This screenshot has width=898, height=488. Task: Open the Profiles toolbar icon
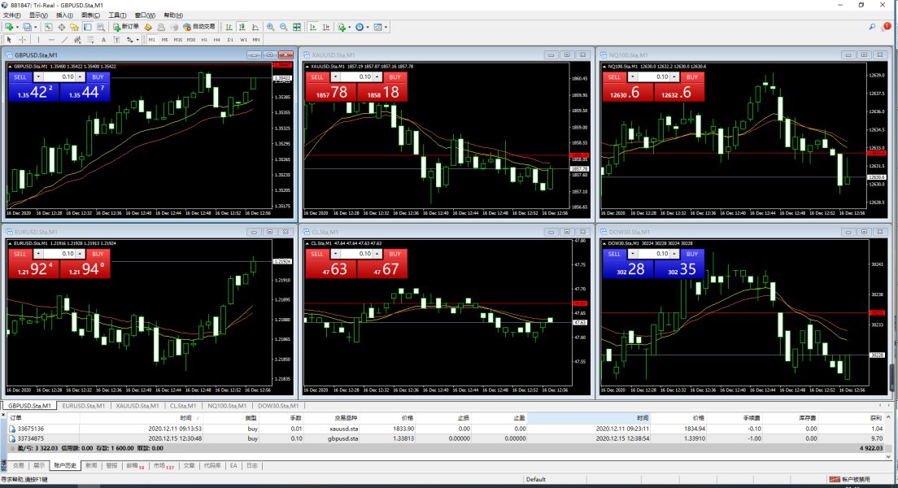[x=27, y=27]
